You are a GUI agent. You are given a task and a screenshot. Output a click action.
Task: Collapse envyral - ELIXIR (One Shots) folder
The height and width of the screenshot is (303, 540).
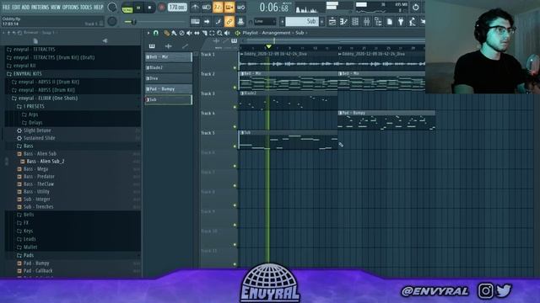point(48,98)
